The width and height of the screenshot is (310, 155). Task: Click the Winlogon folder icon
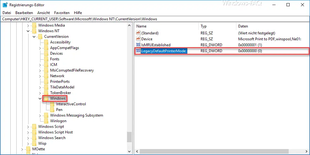[46, 121]
